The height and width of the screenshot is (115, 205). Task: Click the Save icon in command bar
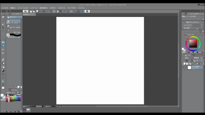[37, 11]
